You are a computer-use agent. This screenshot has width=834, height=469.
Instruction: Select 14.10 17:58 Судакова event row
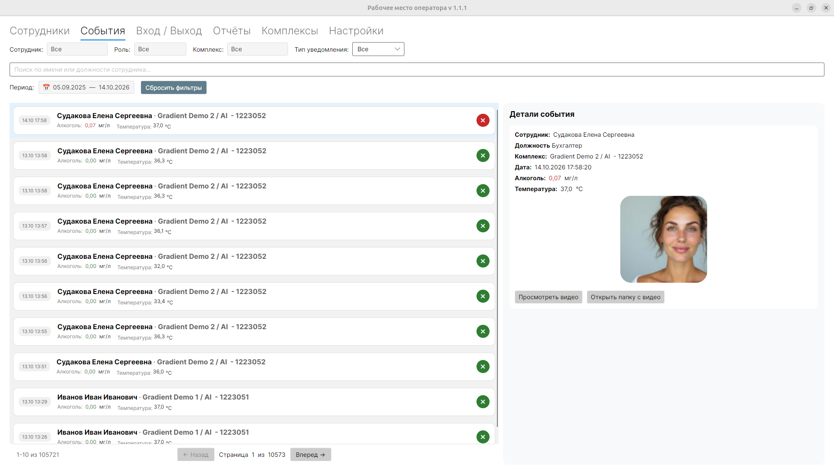(x=254, y=120)
